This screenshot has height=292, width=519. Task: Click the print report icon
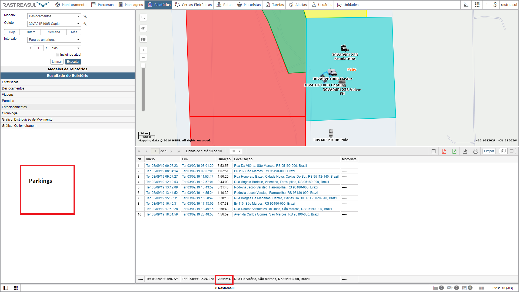point(475,151)
